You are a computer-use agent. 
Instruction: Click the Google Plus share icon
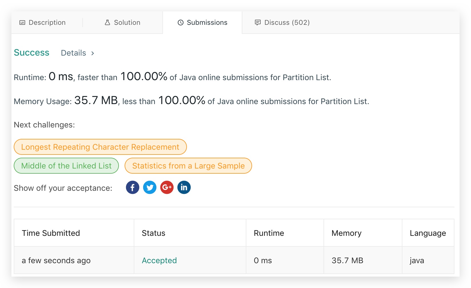[x=167, y=187]
